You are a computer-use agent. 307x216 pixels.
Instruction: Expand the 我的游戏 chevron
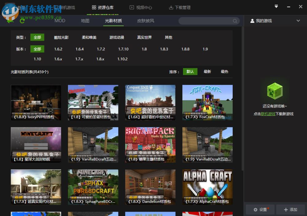coord(298,21)
